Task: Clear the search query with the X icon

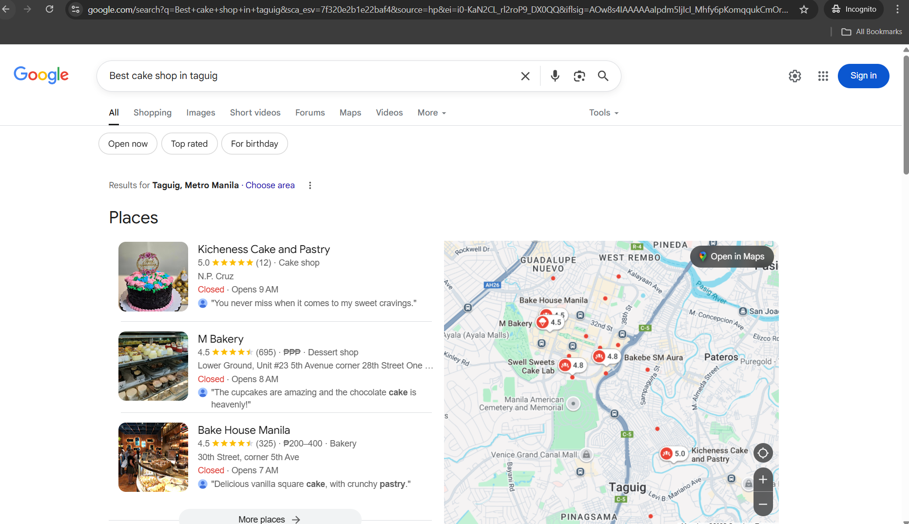Action: (x=525, y=76)
